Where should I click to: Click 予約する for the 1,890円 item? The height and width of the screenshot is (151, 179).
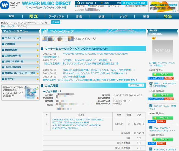(163, 139)
